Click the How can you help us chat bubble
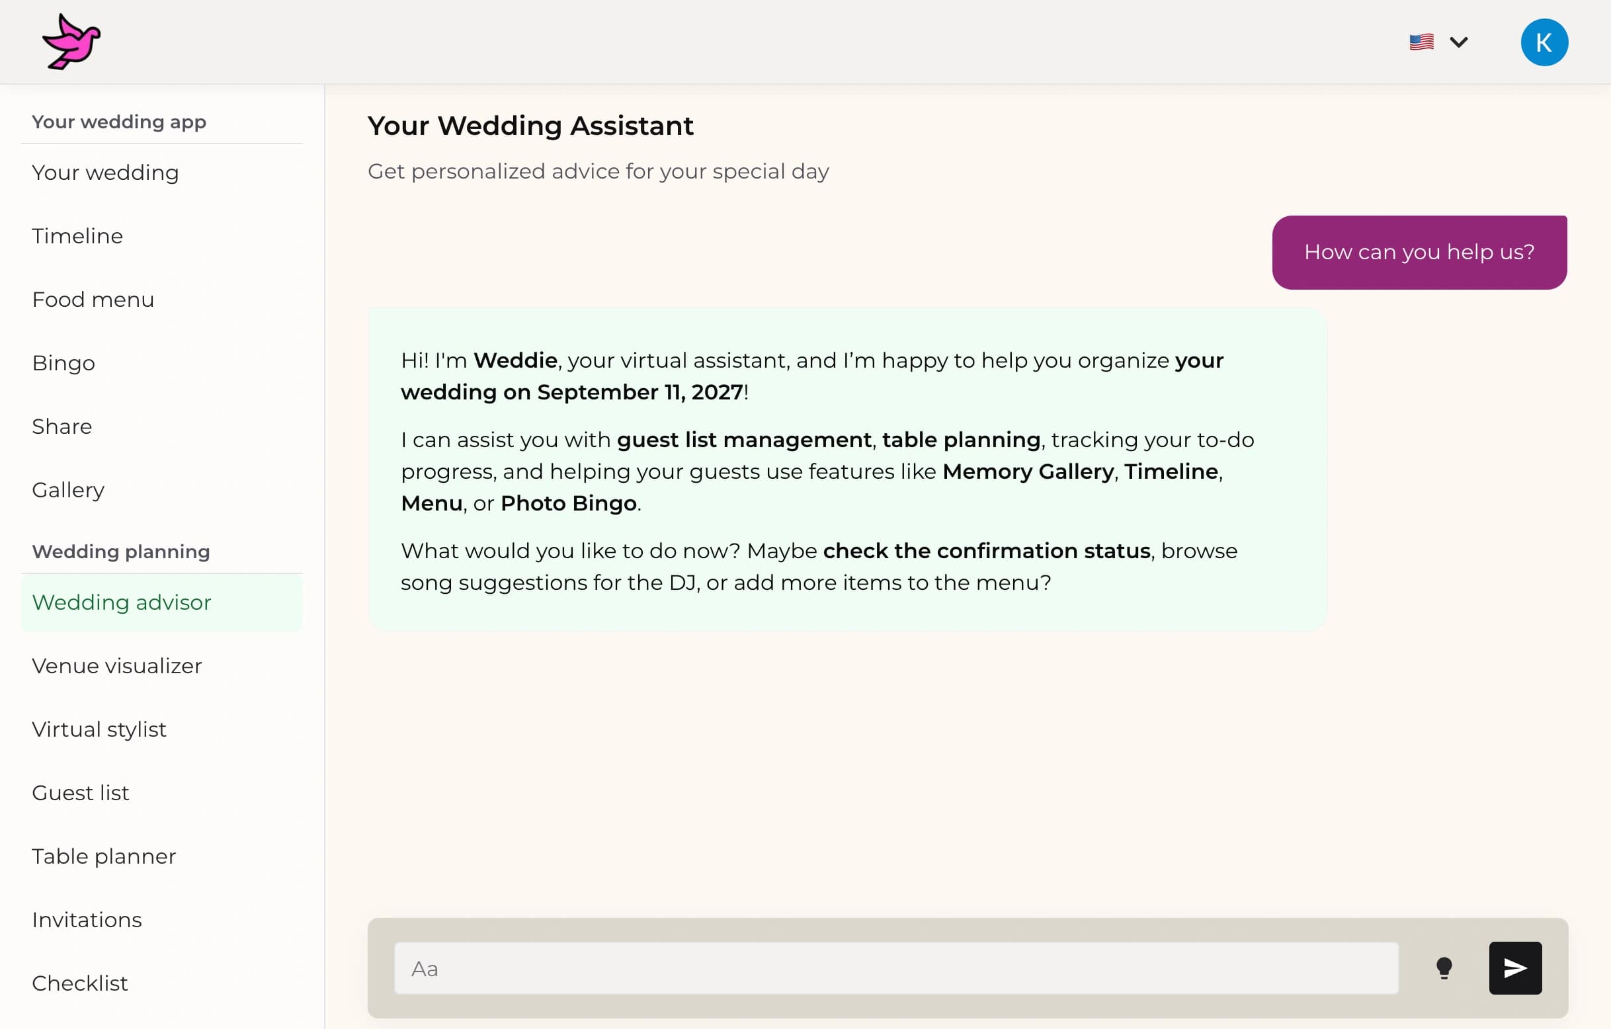Image resolution: width=1611 pixels, height=1029 pixels. point(1419,251)
